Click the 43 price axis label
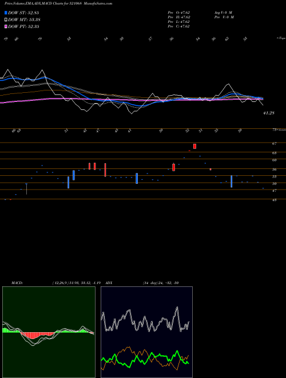The width and height of the screenshot is (286, 378). [x=274, y=200]
